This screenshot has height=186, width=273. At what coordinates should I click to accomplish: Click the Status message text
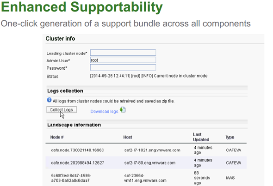click(x=149, y=76)
